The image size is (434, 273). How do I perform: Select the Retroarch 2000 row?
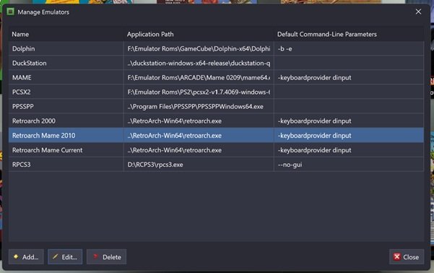coord(216,121)
